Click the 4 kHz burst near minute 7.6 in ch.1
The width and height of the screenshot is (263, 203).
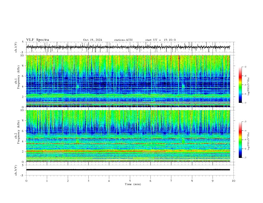pyautogui.click(x=183, y=86)
